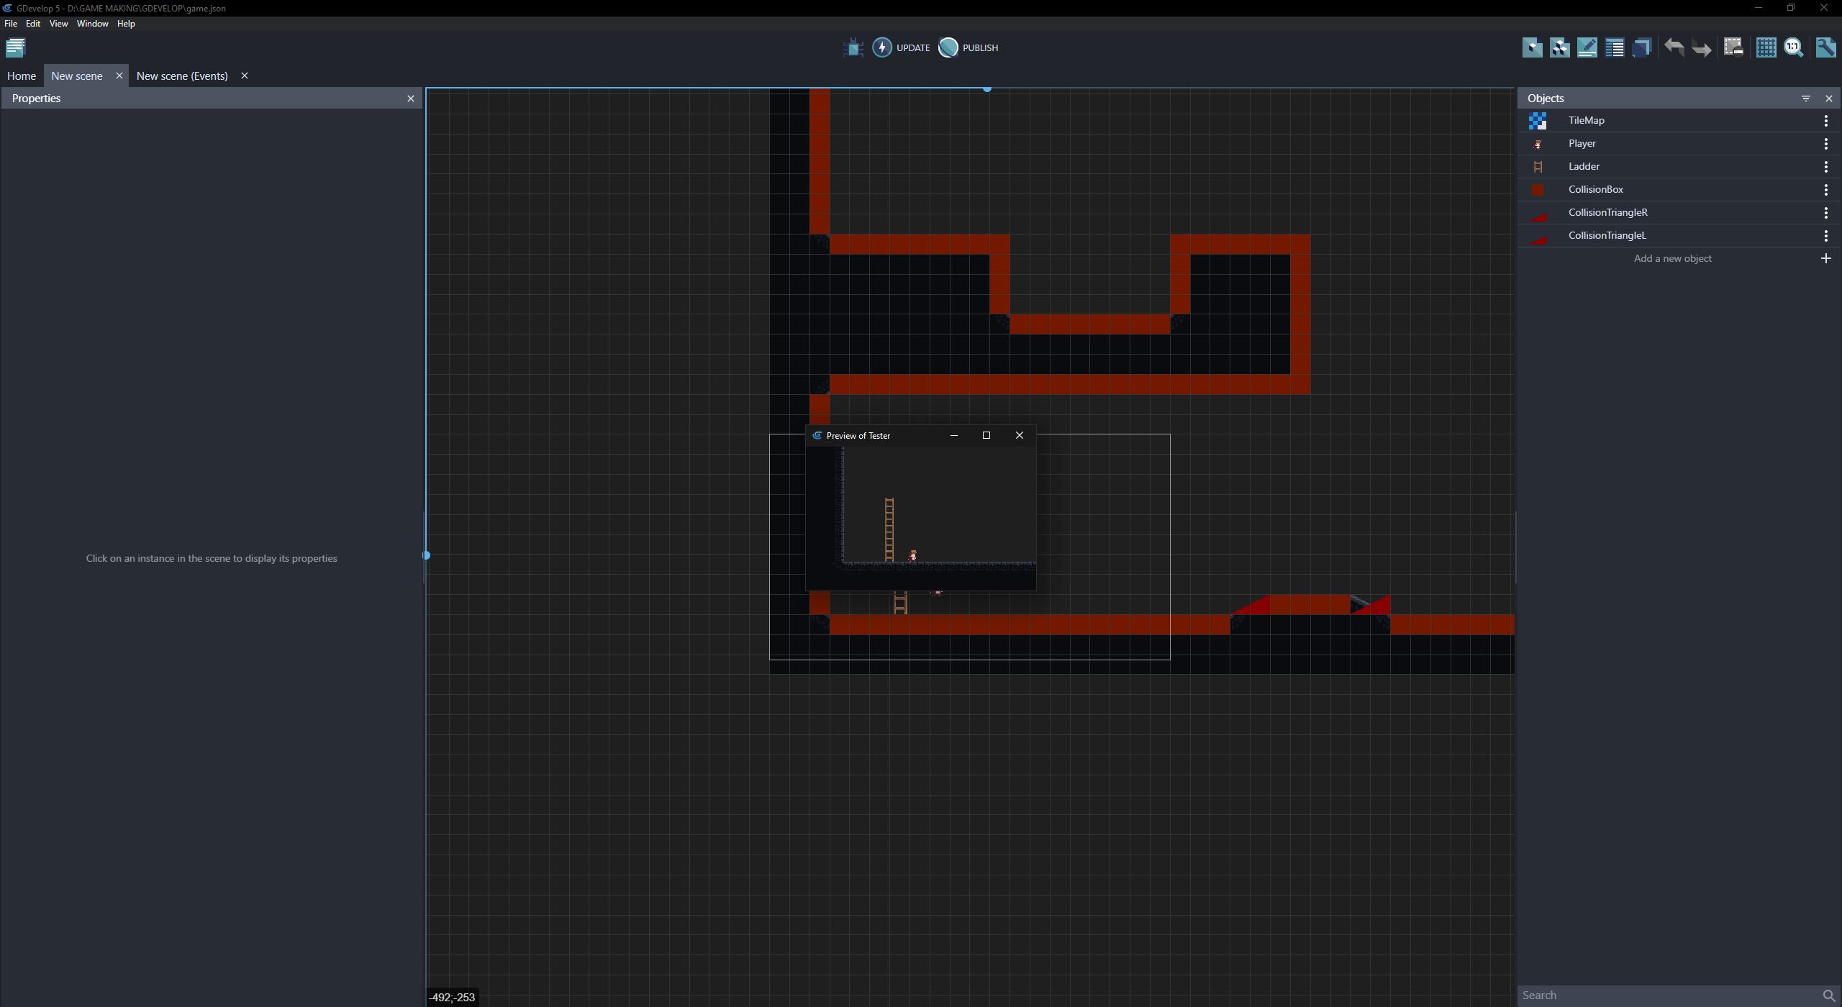
Task: Click the PUBLISH button
Action: click(968, 47)
